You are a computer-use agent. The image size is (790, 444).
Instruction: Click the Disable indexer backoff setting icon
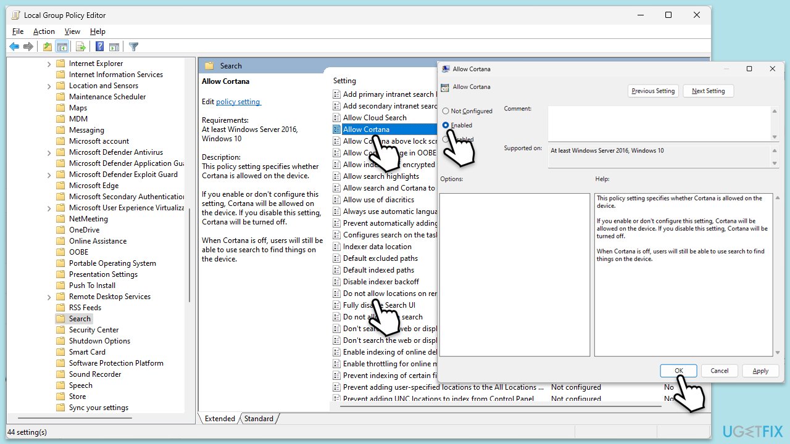337,282
